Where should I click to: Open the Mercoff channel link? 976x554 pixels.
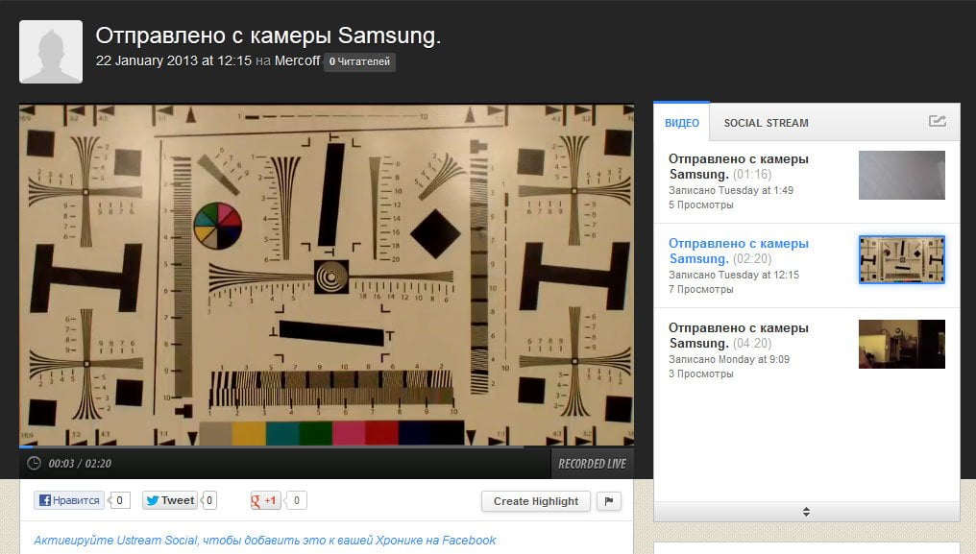[x=298, y=61]
